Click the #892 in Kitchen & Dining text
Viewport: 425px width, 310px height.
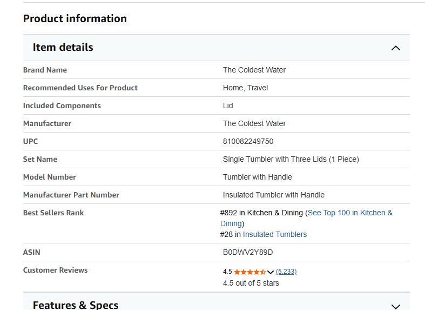[x=261, y=213]
